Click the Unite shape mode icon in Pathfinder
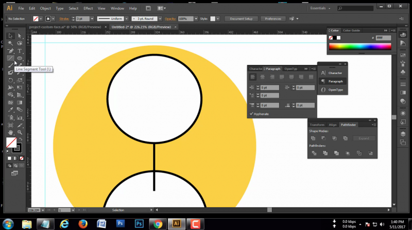This screenshot has width=412, height=230. point(313,138)
